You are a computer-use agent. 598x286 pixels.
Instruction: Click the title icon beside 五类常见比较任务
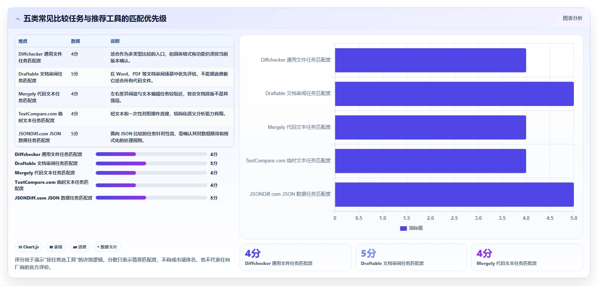click(18, 19)
